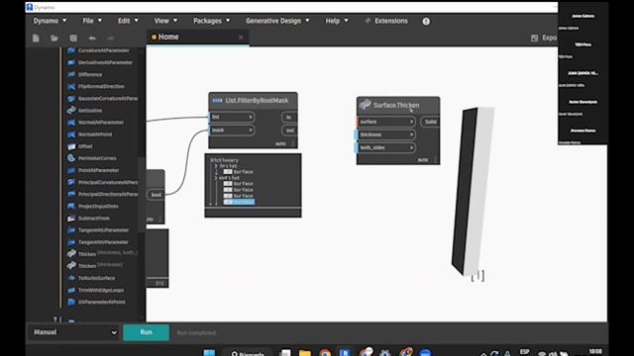Viewport: 634px width, 356px height.
Task: Click the info alert icon beside Extensions
Action: coord(426,21)
